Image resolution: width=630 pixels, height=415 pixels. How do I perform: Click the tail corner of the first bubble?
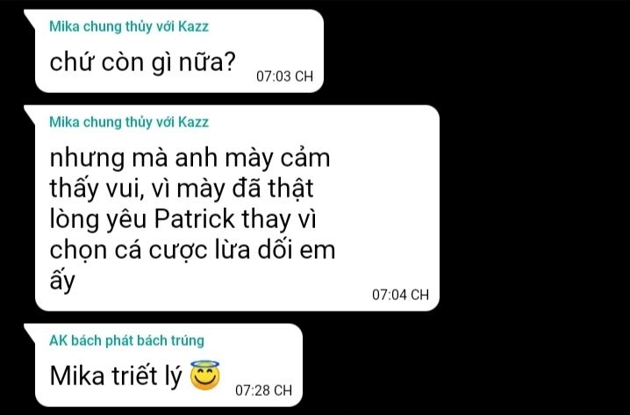31,16
